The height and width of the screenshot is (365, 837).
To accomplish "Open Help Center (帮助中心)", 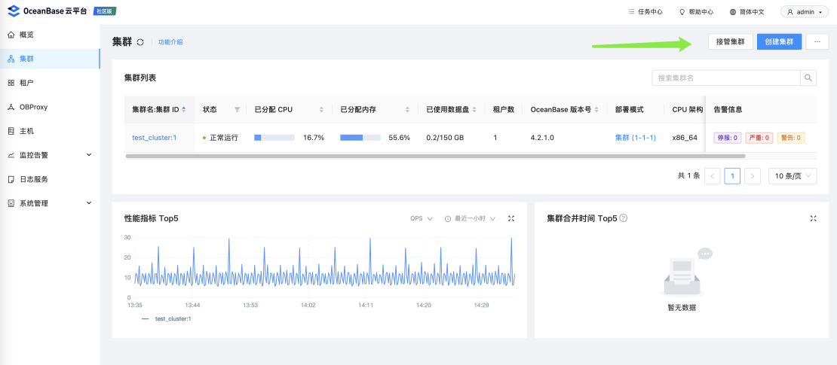I will coord(696,12).
